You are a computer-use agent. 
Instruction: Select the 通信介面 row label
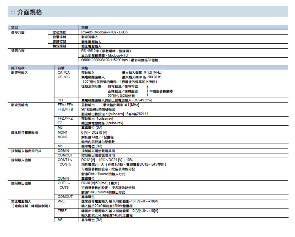pos(18,51)
